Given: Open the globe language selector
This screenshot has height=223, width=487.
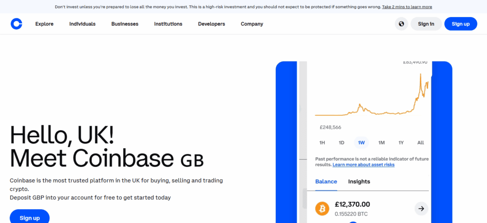Looking at the screenshot, I should pos(401,24).
